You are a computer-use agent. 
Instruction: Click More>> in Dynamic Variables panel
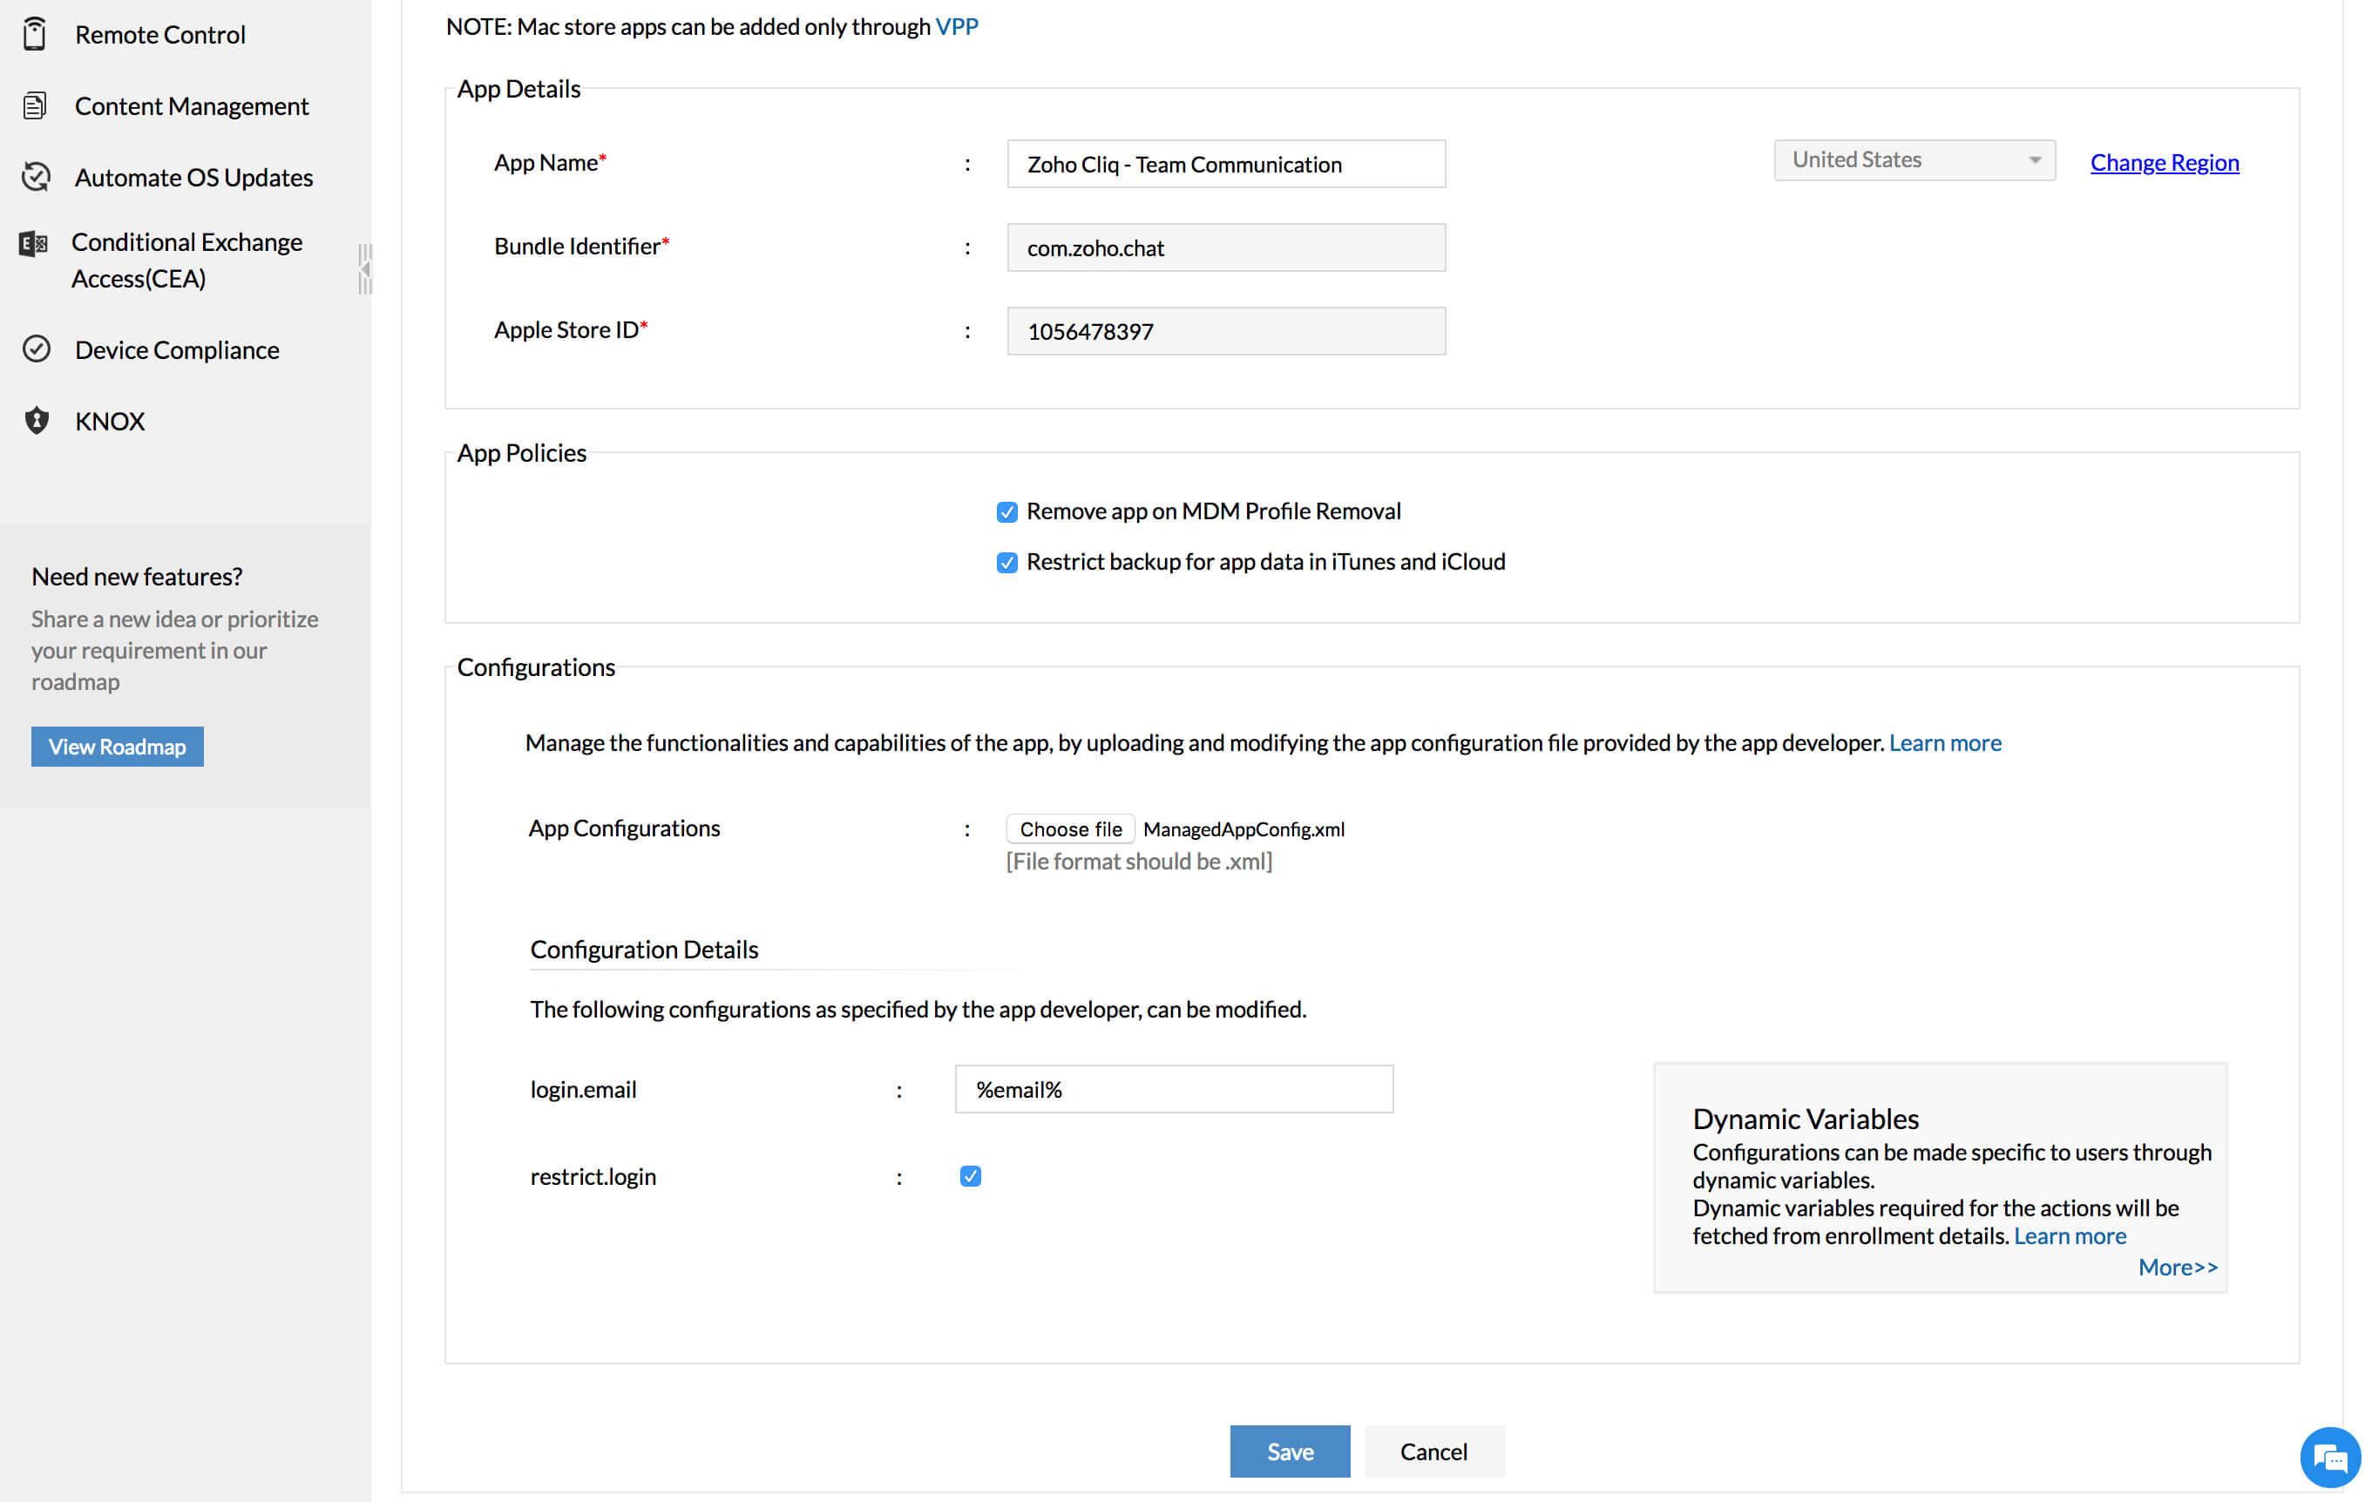pos(2179,1267)
